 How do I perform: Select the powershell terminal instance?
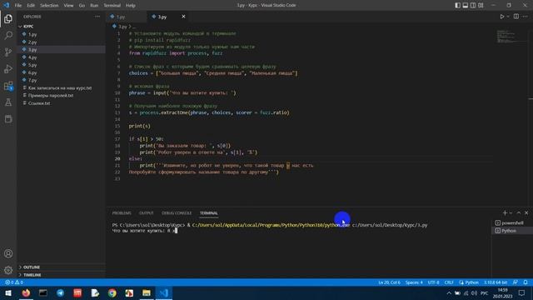pyautogui.click(x=512, y=222)
